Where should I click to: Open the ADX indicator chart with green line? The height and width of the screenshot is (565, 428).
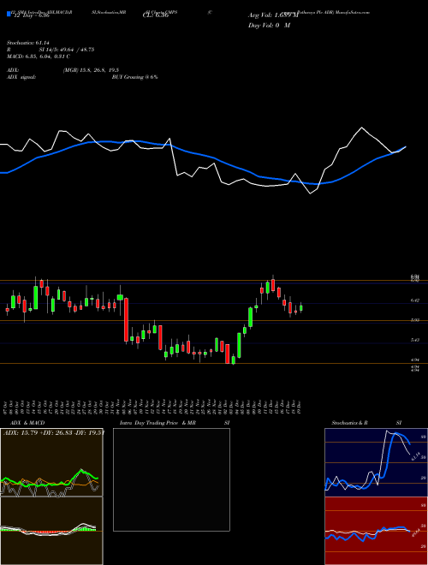[x=51, y=462]
